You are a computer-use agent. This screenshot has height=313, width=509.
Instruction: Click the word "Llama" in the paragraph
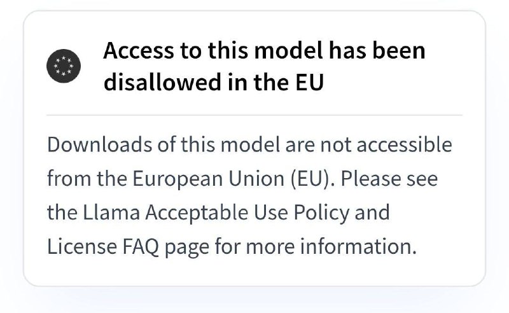pyautogui.click(x=111, y=212)
